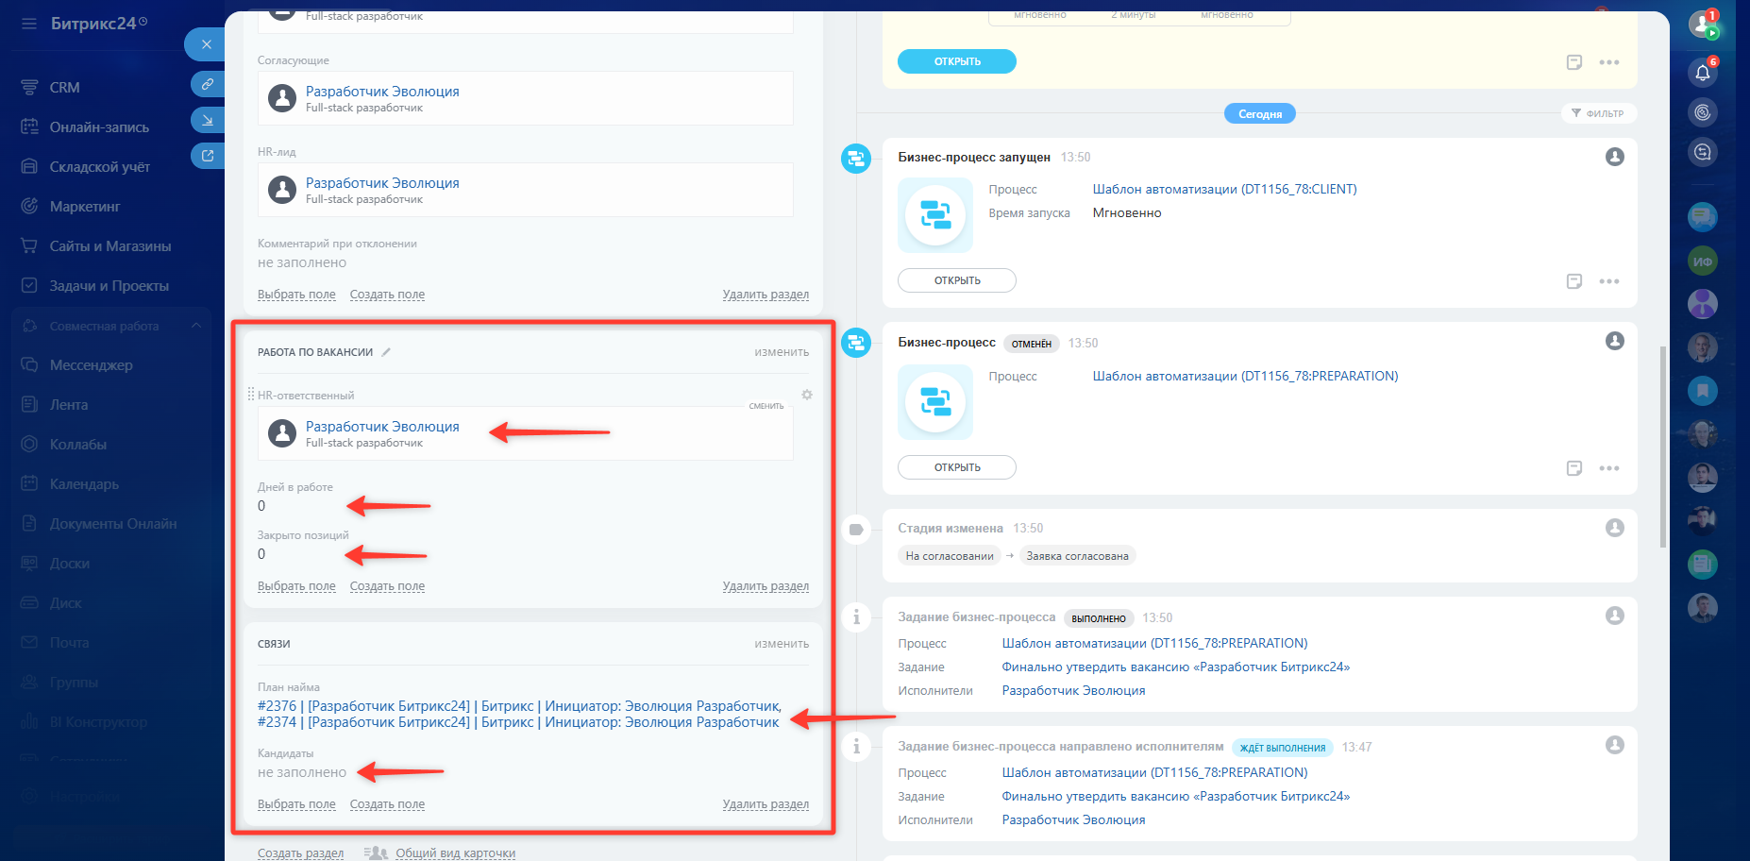Open the cancelled Бизнес-процесс entry with ОТКРЫТЬ

(x=957, y=467)
